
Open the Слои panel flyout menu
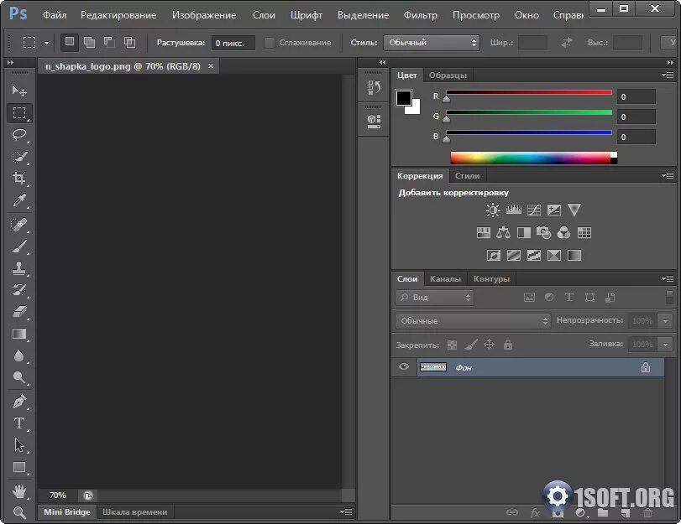click(668, 278)
